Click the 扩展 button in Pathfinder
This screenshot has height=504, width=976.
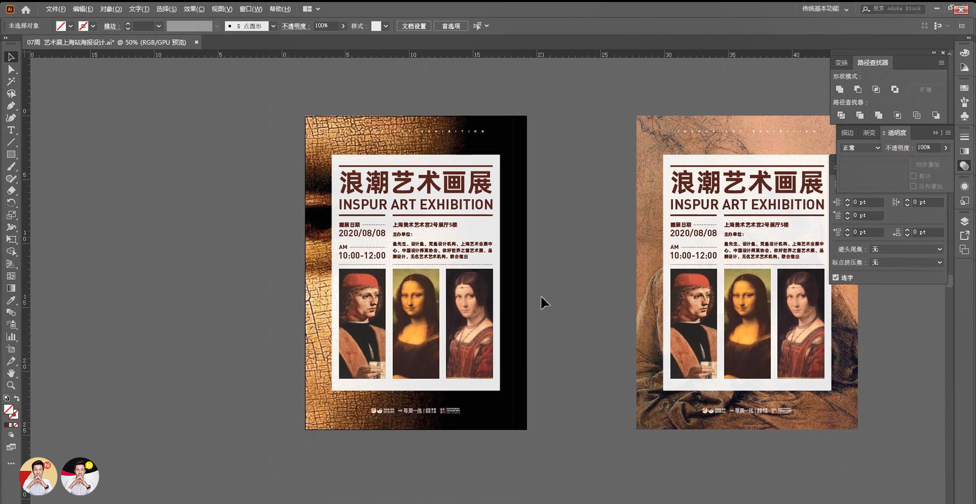click(x=926, y=90)
